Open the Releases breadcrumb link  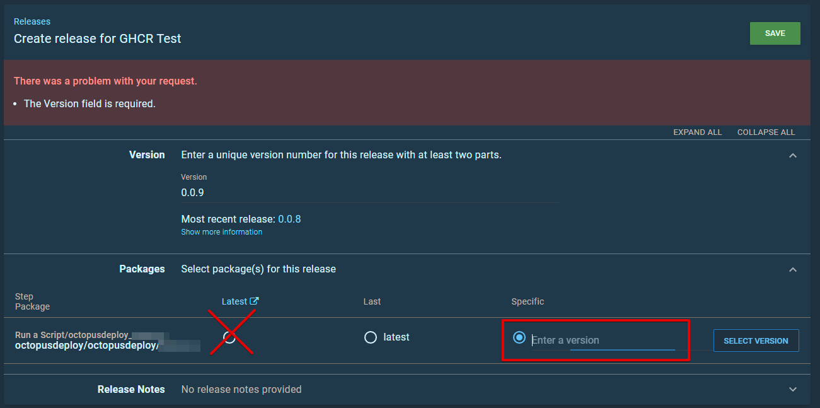(32, 21)
